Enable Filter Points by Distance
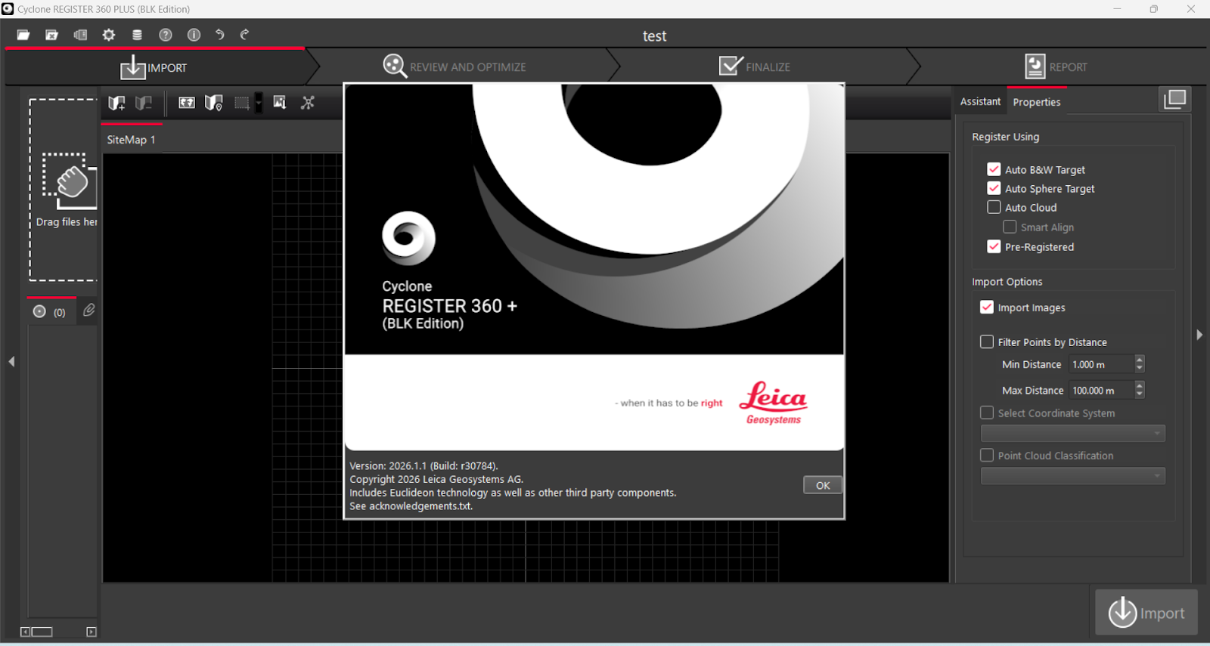1210x646 pixels. (x=987, y=342)
